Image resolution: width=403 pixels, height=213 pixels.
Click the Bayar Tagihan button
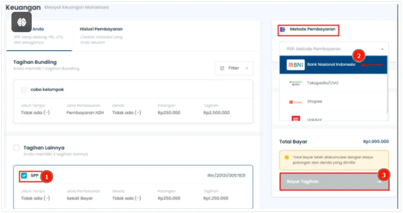click(x=334, y=181)
